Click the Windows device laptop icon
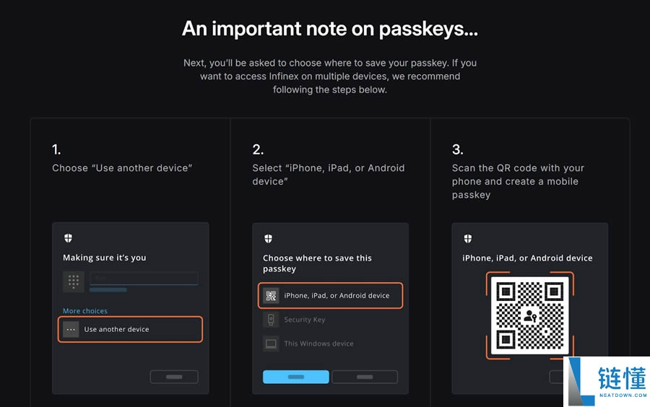 [271, 343]
